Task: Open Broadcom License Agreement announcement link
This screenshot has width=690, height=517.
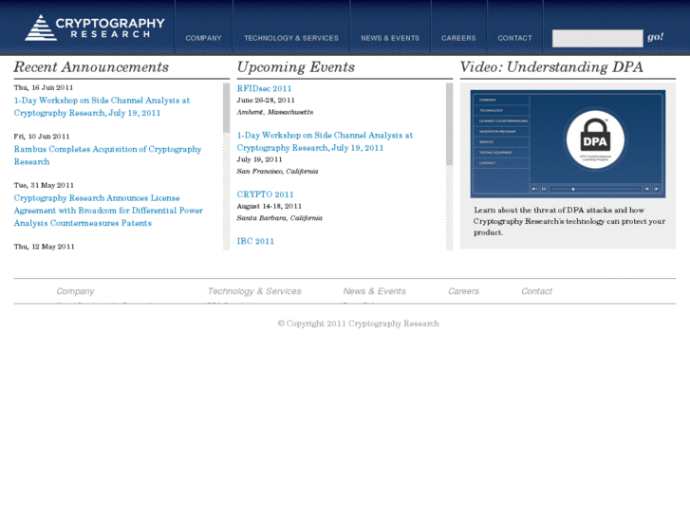Action: point(108,211)
